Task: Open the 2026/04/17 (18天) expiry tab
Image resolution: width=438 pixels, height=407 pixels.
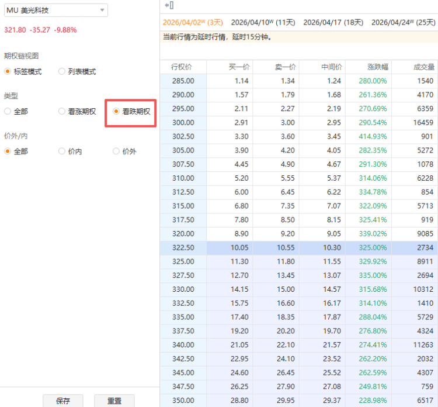Action: [x=333, y=22]
